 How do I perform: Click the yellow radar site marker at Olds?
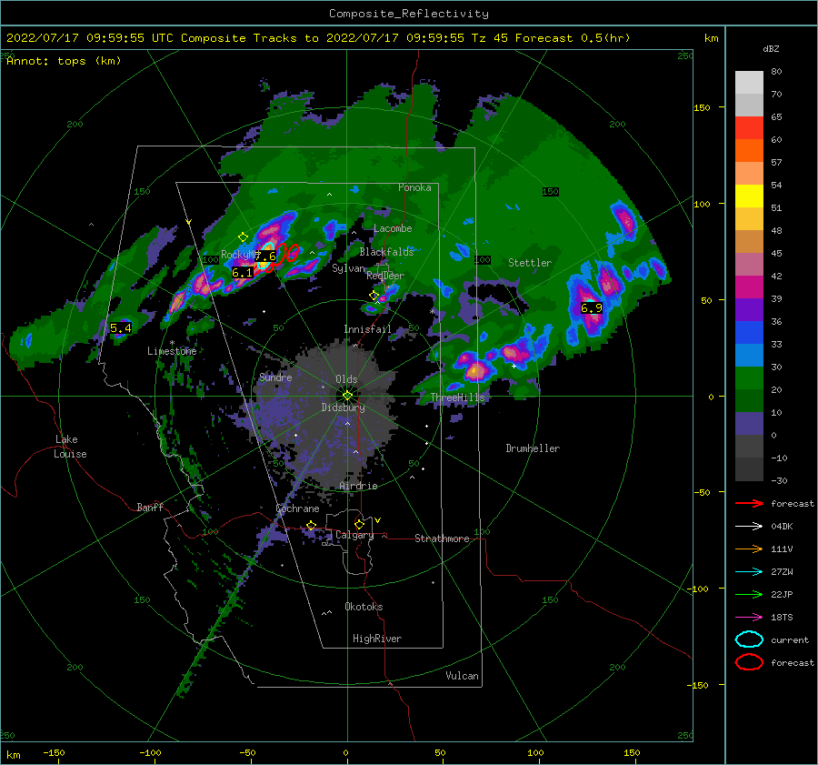click(347, 396)
